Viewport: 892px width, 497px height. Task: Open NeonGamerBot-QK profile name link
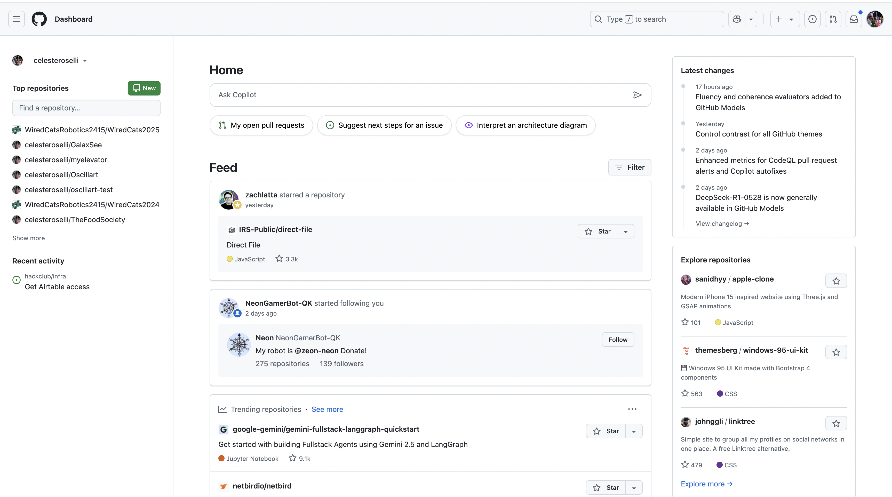click(279, 303)
